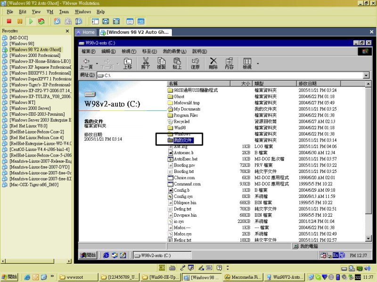Click the Macromedia Fi... taskbar button

pyautogui.click(x=243, y=277)
